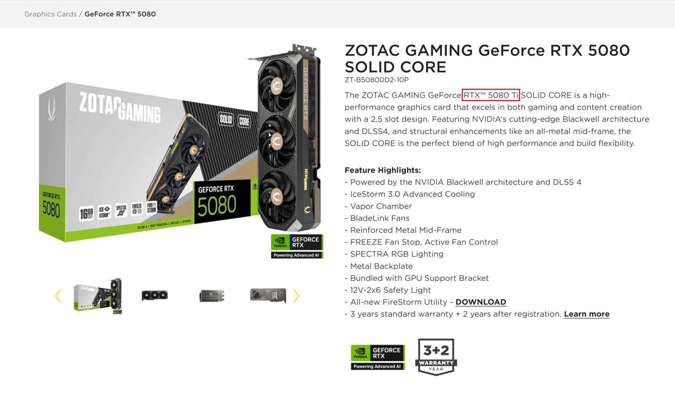The width and height of the screenshot is (675, 407).
Task: Click the previous thumbnail yellow arrow
Action: coord(58,296)
